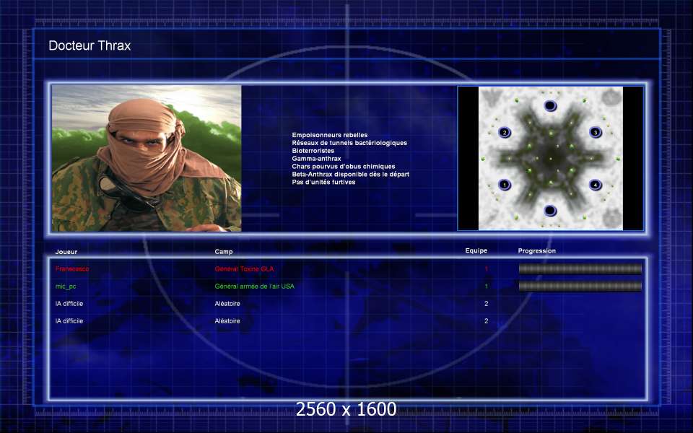Select player name 'mic_pc'
The image size is (693, 433).
(66, 287)
